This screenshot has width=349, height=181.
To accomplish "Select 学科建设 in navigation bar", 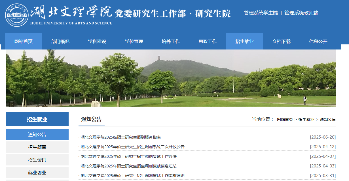I will [x=97, y=41].
